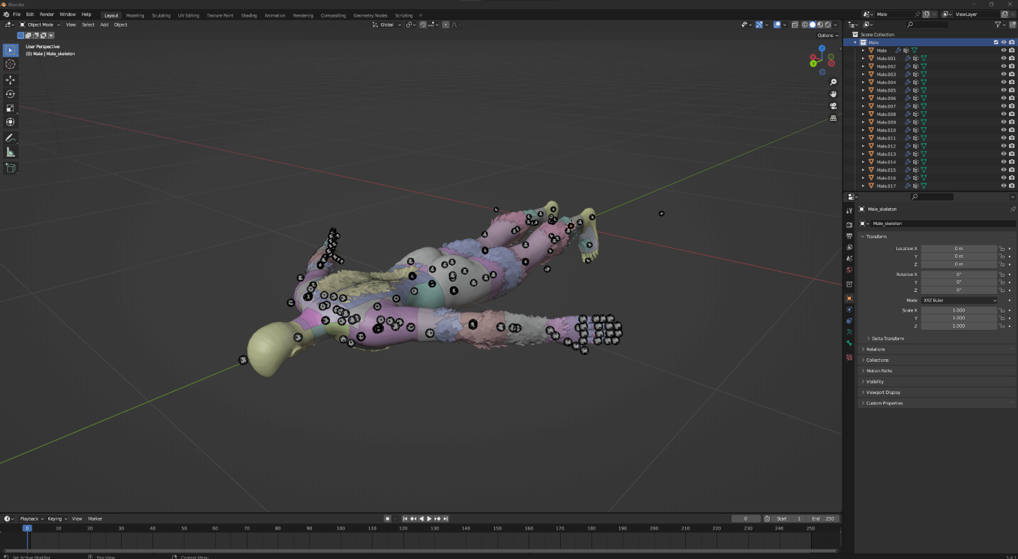Open the Add Cube tool
This screenshot has height=559, width=1018.
(10, 168)
